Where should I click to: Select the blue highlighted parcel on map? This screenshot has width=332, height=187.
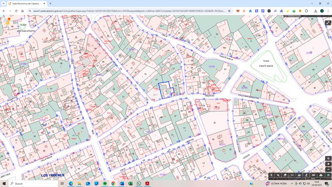165,89
